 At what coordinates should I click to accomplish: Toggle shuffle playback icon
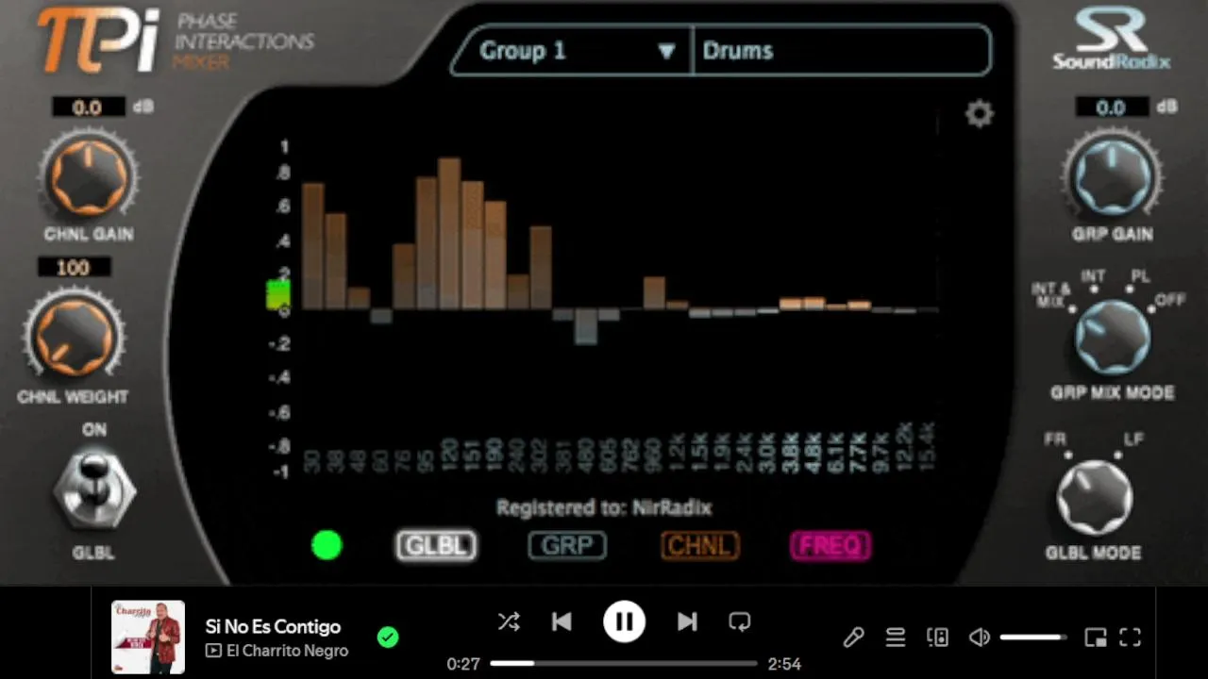pyautogui.click(x=509, y=621)
